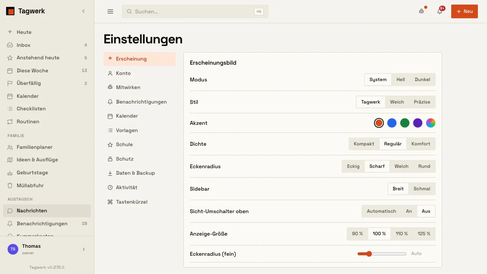487x274 pixels.
Task: Click the Schule star icon
Action: click(x=110, y=145)
